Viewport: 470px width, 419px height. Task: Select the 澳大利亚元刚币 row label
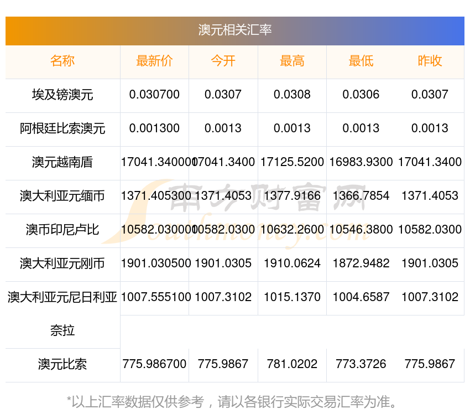click(62, 263)
